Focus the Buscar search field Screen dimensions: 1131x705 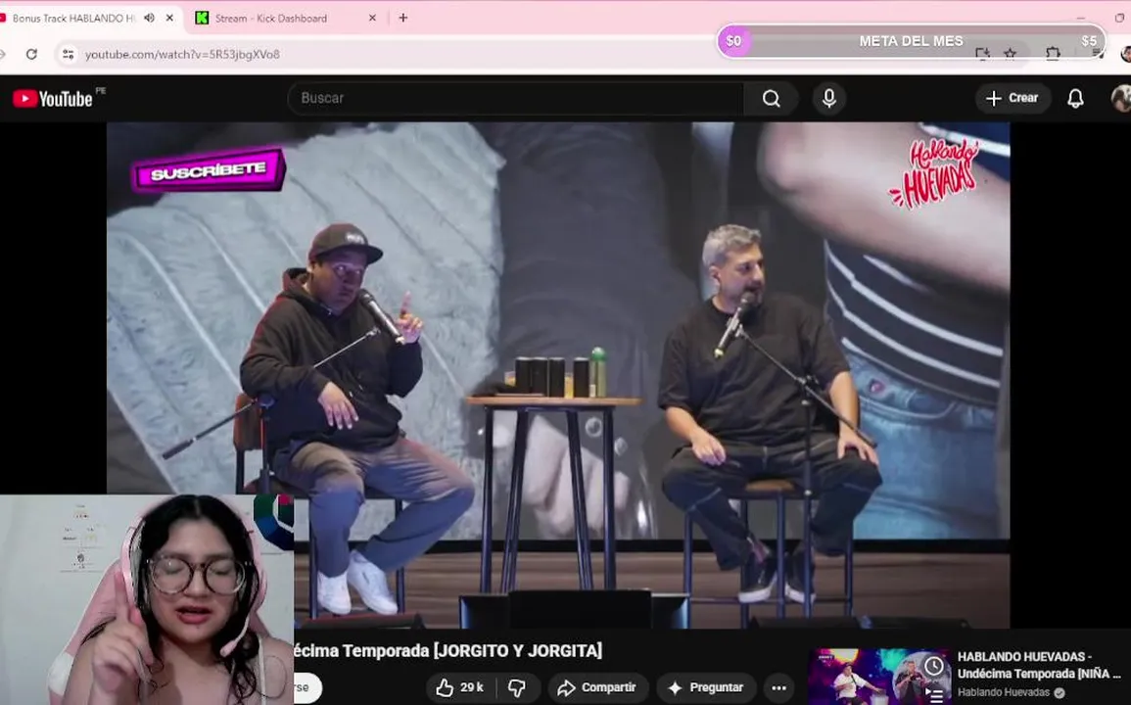pos(516,98)
